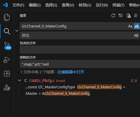Open the 转到(G) menu
The height and width of the screenshot is (117, 140).
85,5
